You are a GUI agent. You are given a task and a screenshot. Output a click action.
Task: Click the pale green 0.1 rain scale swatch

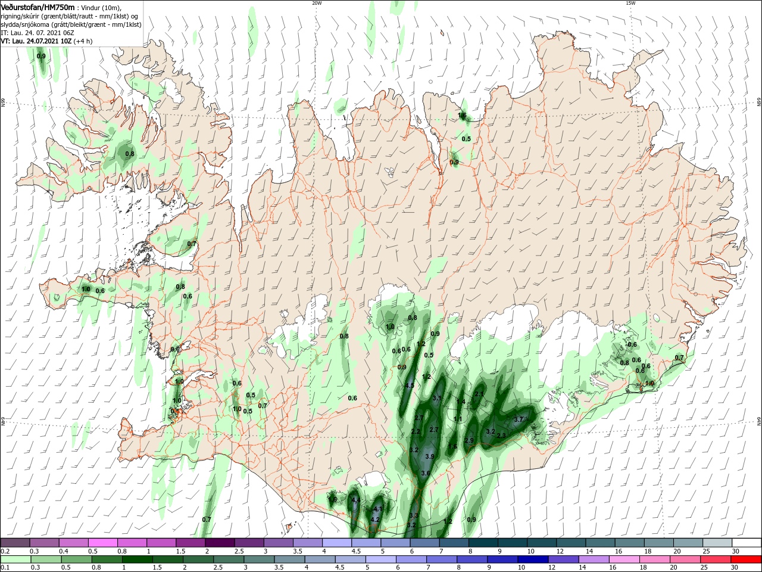coord(15,559)
